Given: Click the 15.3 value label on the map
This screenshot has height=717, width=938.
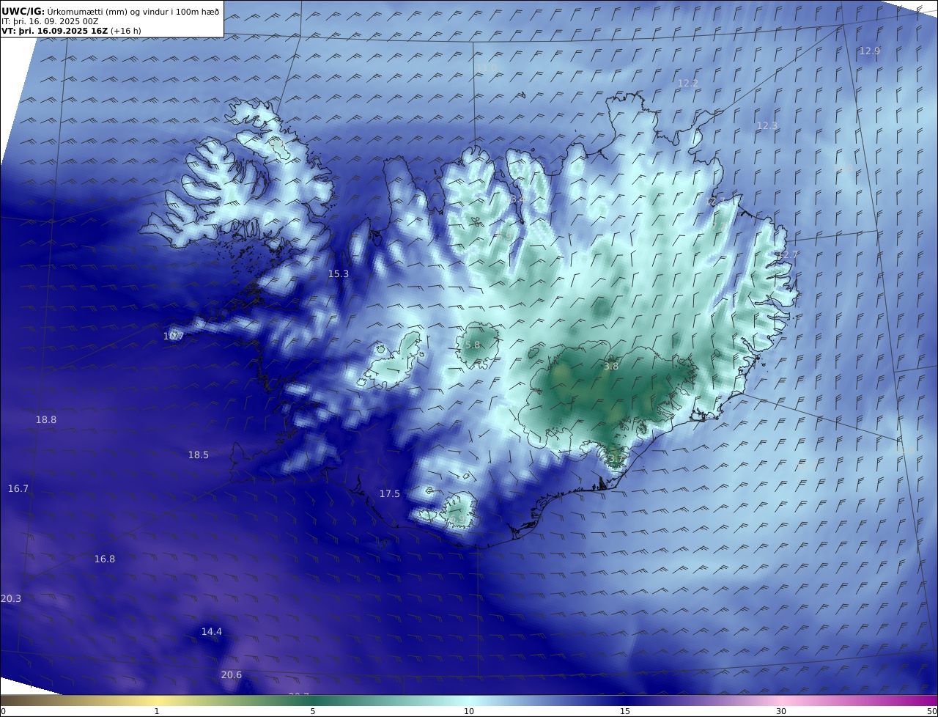Looking at the screenshot, I should click(338, 274).
